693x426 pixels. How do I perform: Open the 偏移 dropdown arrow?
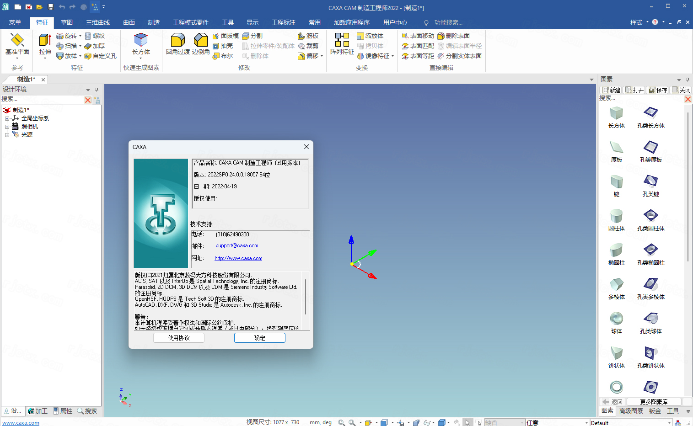tap(322, 56)
